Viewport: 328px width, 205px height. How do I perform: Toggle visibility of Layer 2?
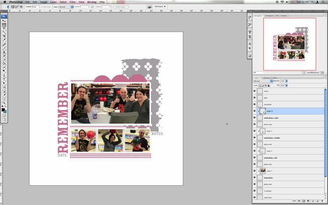pos(255,131)
